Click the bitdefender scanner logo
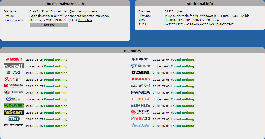Viewport: 265px width, 139px height. 13,86
